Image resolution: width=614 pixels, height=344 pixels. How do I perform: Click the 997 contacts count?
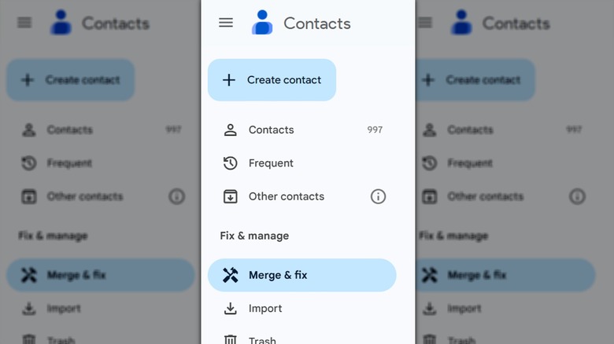375,130
